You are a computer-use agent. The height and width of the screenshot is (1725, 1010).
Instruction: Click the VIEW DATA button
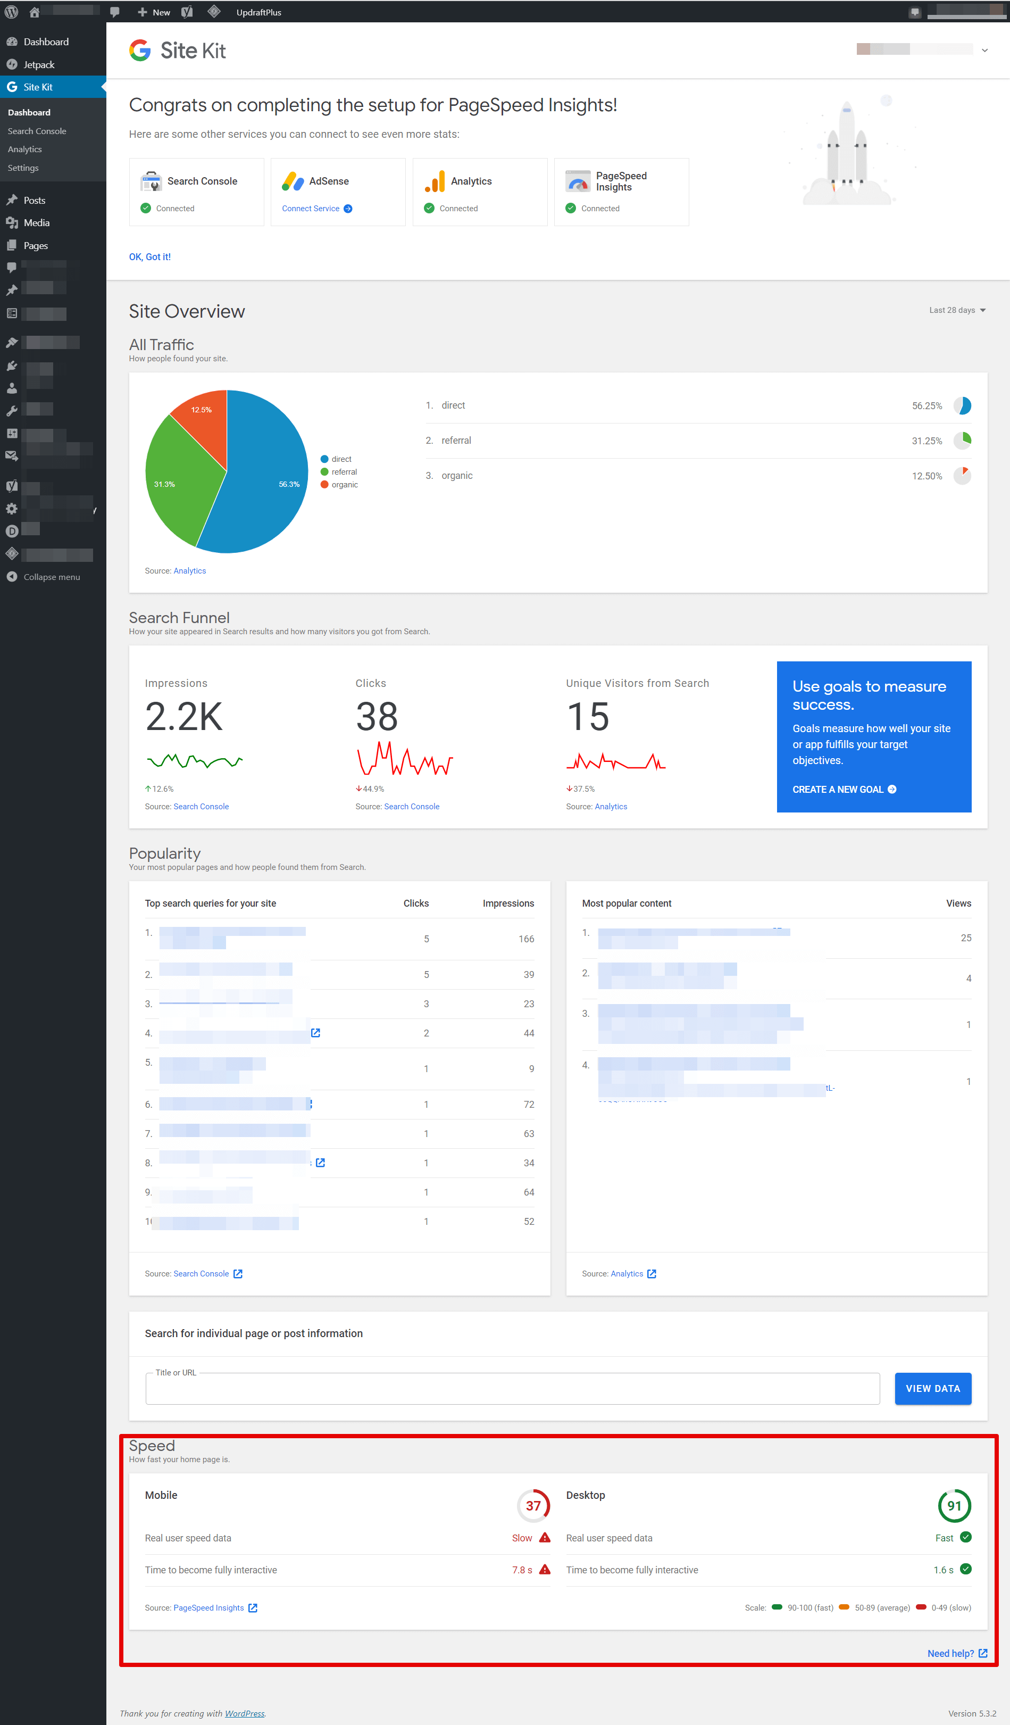(x=933, y=1389)
